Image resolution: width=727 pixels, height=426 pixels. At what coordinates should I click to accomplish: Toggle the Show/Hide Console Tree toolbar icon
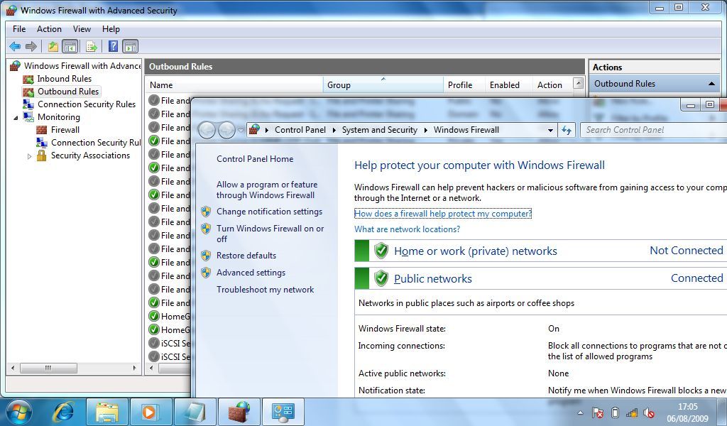pyautogui.click(x=70, y=46)
